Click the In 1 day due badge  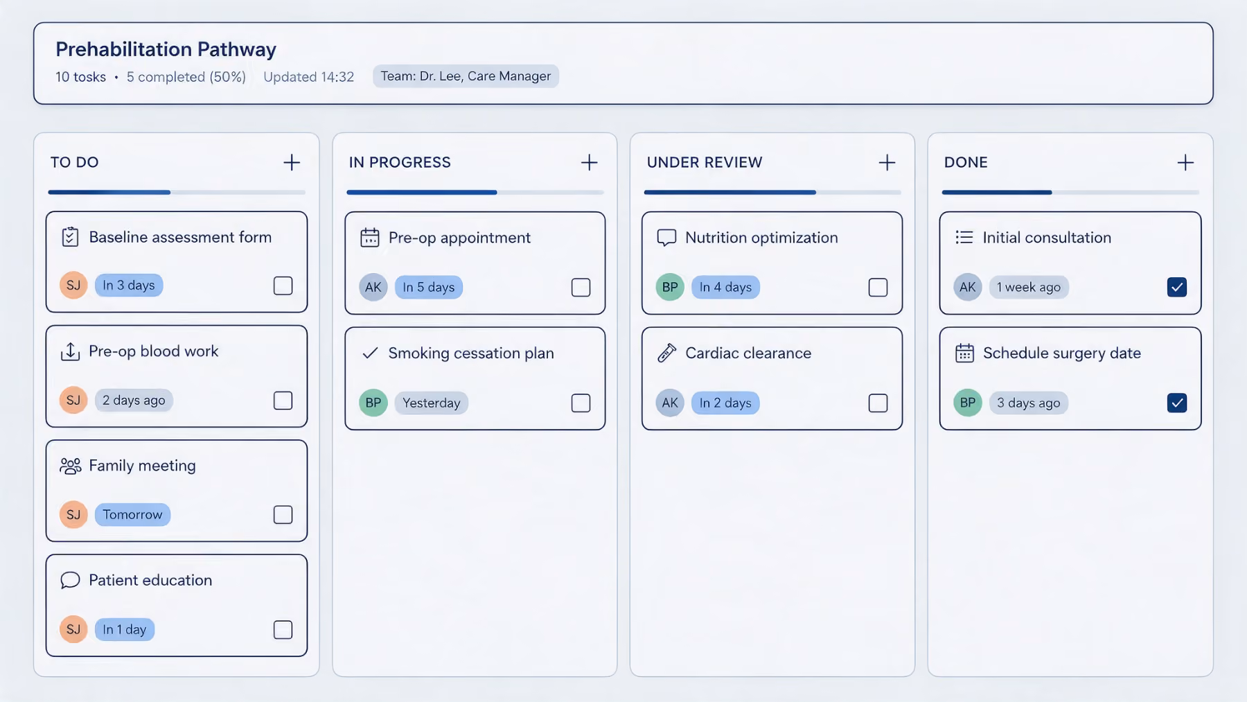tap(125, 629)
